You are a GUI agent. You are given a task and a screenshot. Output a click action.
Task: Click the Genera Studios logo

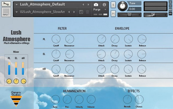[x=16, y=99]
